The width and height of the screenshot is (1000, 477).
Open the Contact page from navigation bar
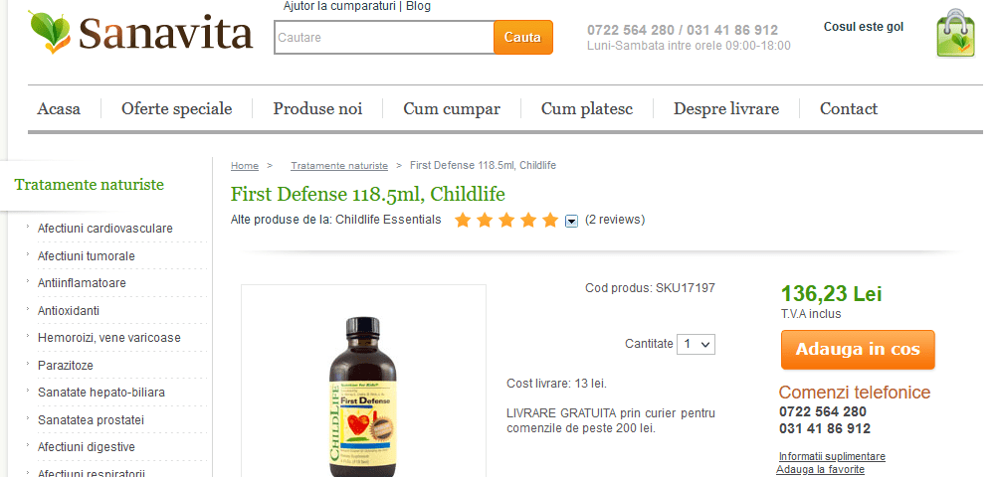pyautogui.click(x=849, y=109)
